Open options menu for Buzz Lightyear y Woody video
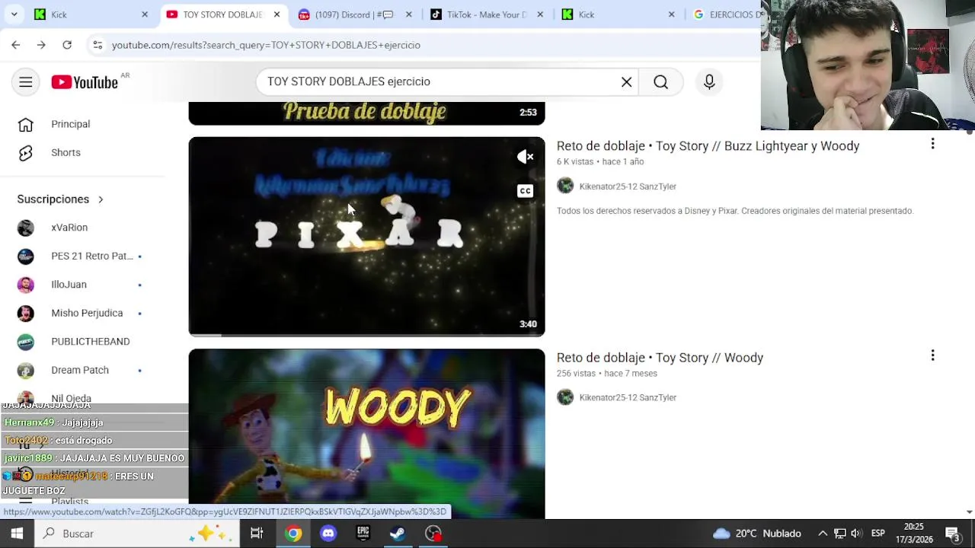This screenshot has height=548, width=975. 932,144
